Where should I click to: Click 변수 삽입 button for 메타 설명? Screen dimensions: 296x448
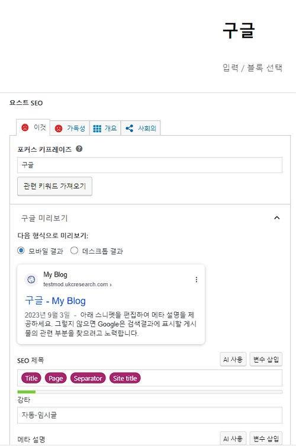click(266, 439)
